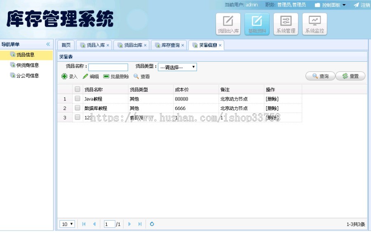Sort by 成本价 column header
This screenshot has width=371, height=233.
pos(196,90)
